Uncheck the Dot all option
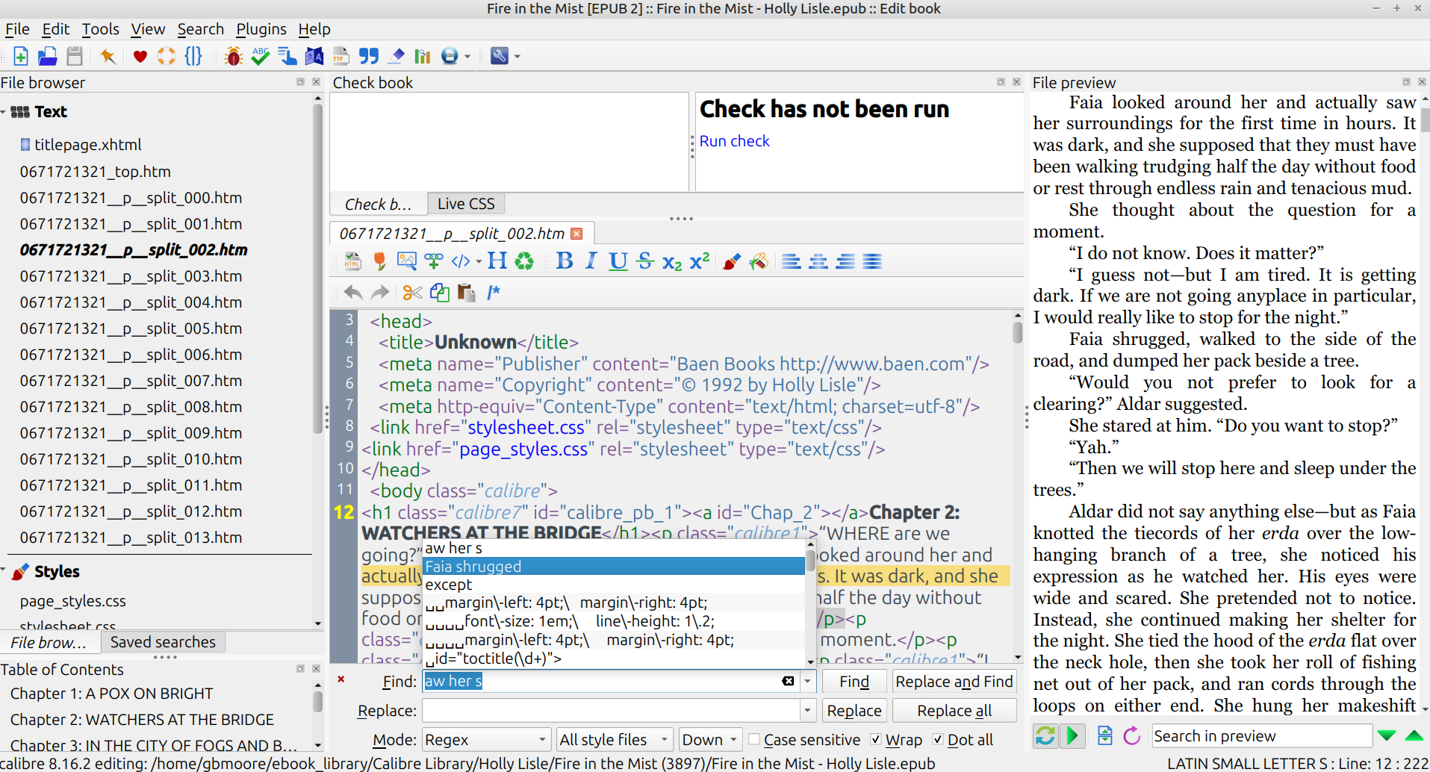The width and height of the screenshot is (1430, 772). click(x=938, y=739)
